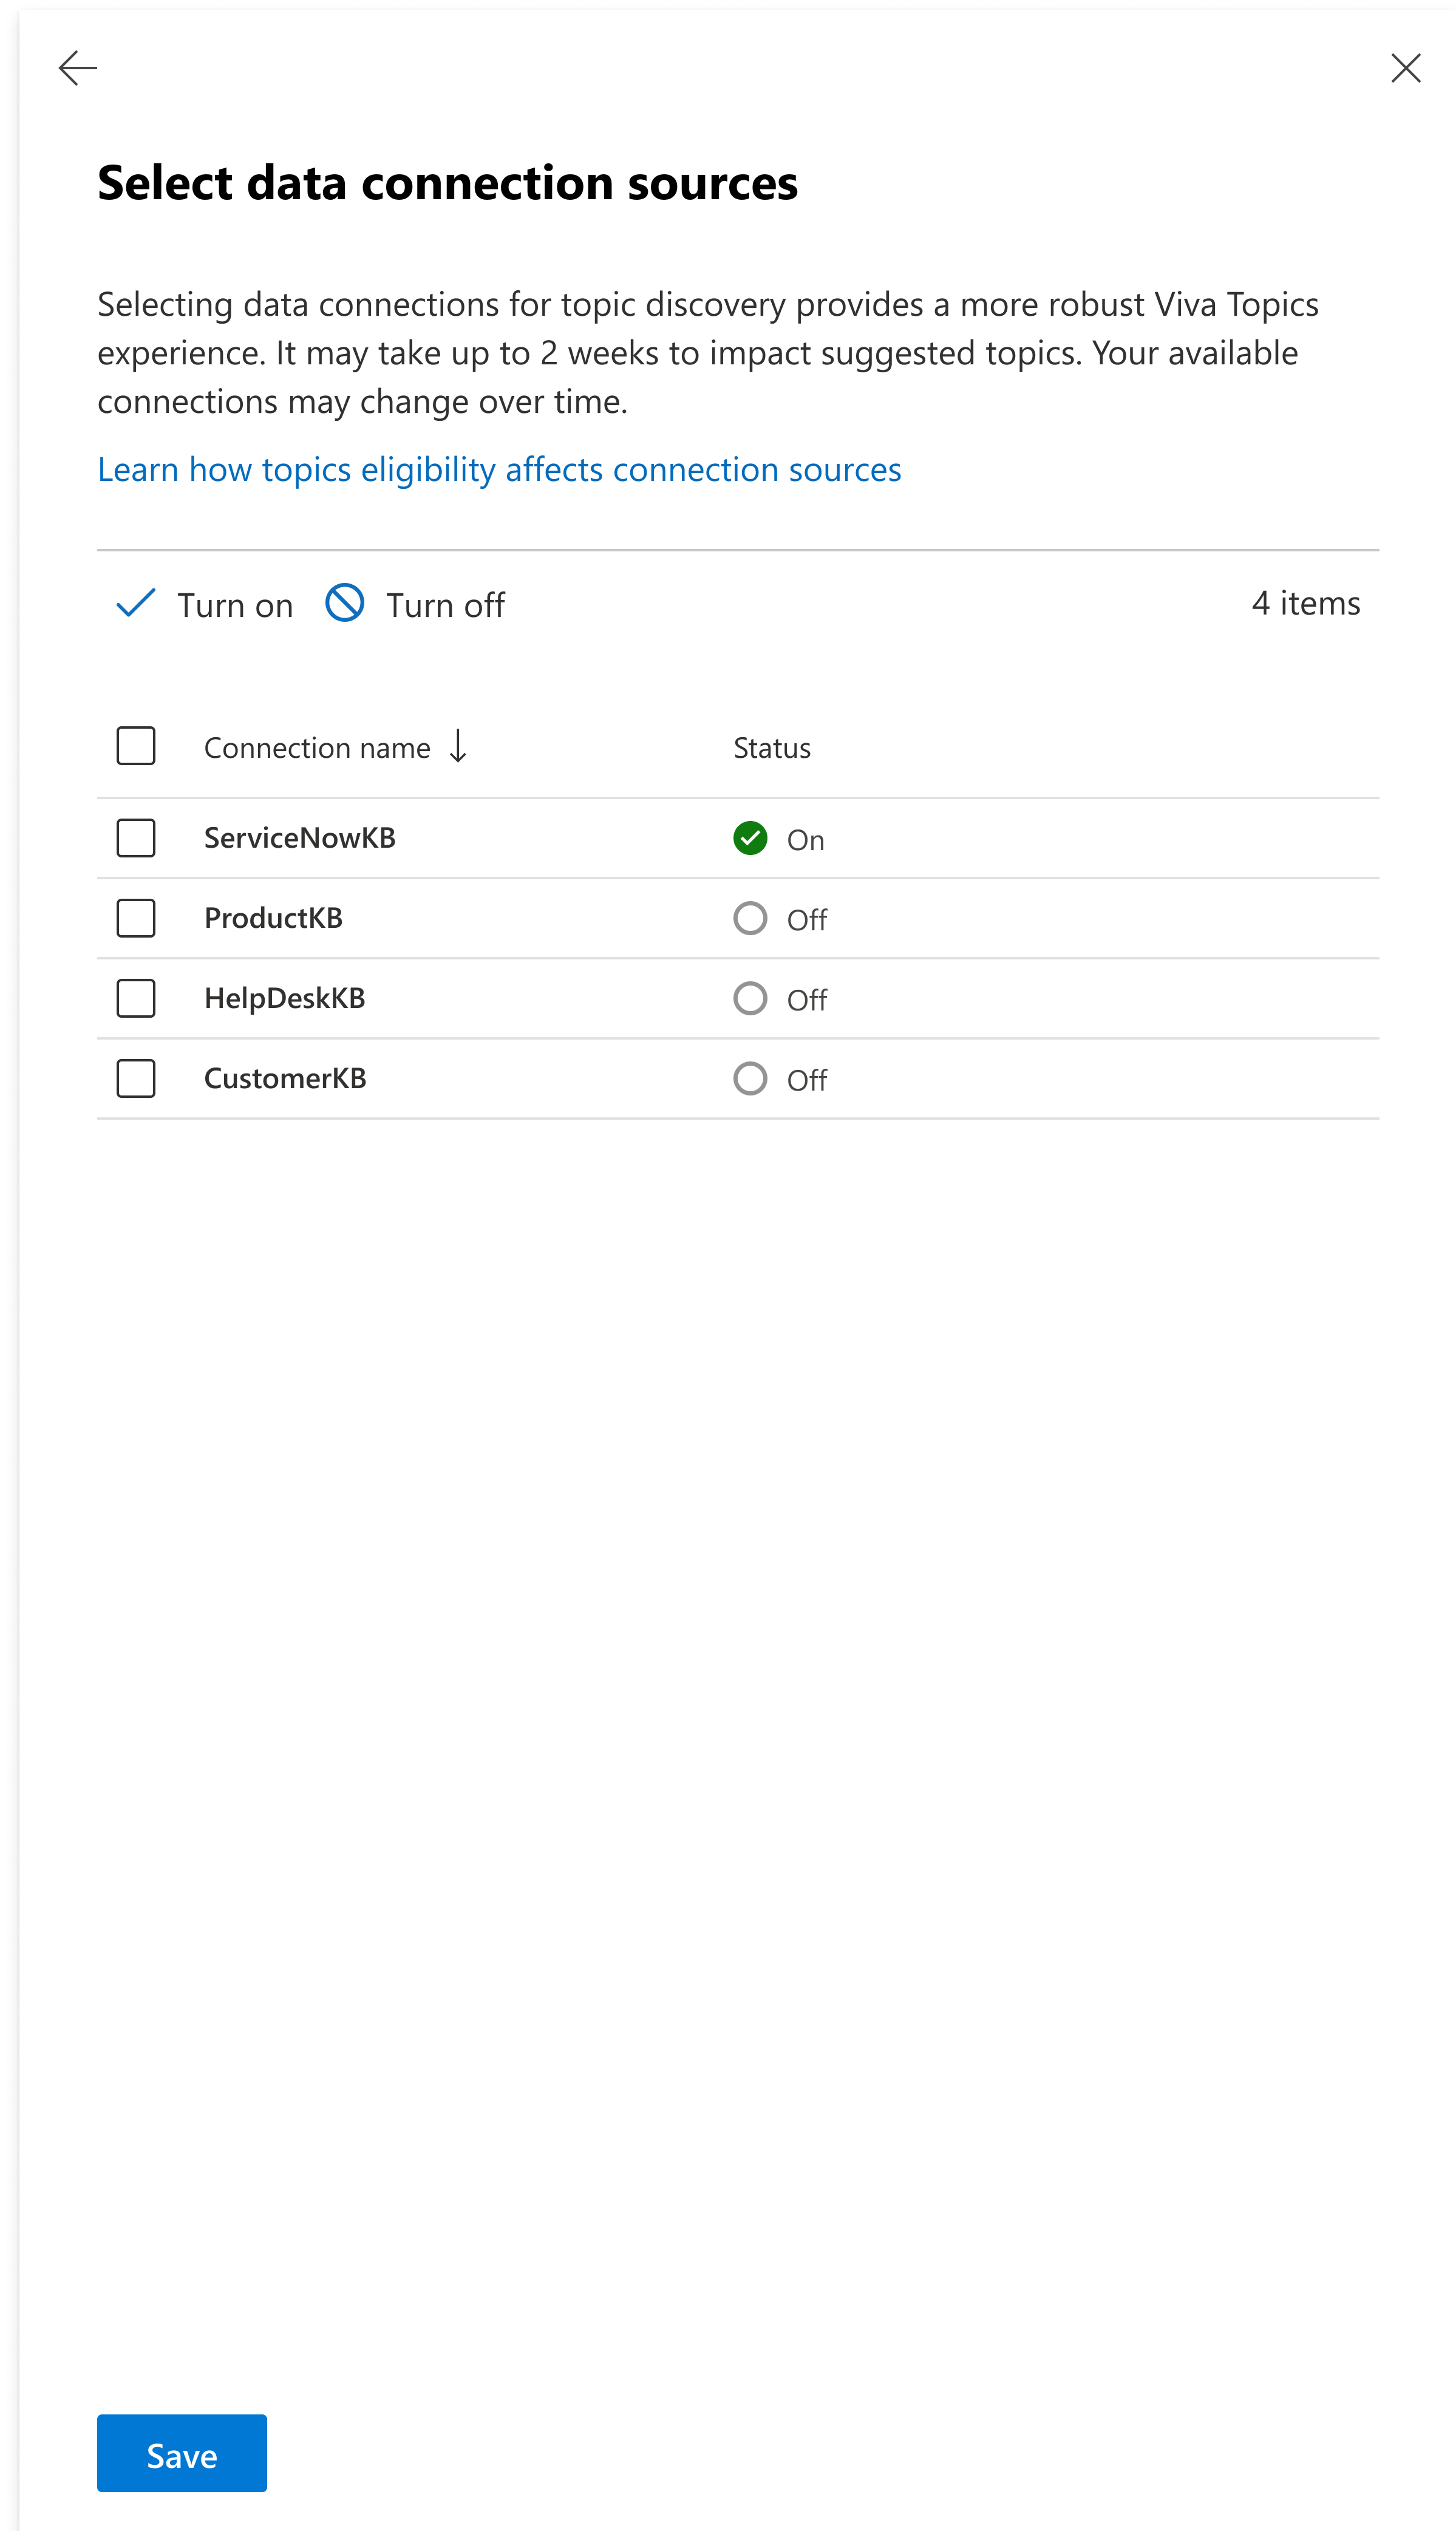The image size is (1456, 2531).
Task: Check the ProductKB checkbox
Action: (x=136, y=918)
